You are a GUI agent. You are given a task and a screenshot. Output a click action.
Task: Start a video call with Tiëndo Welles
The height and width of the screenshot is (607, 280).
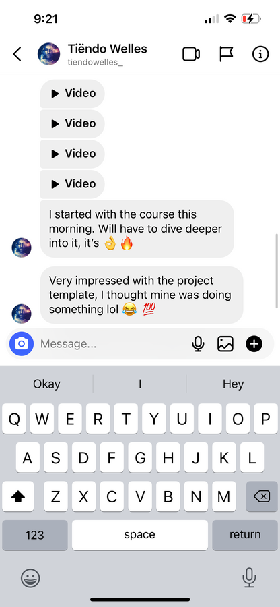(191, 54)
